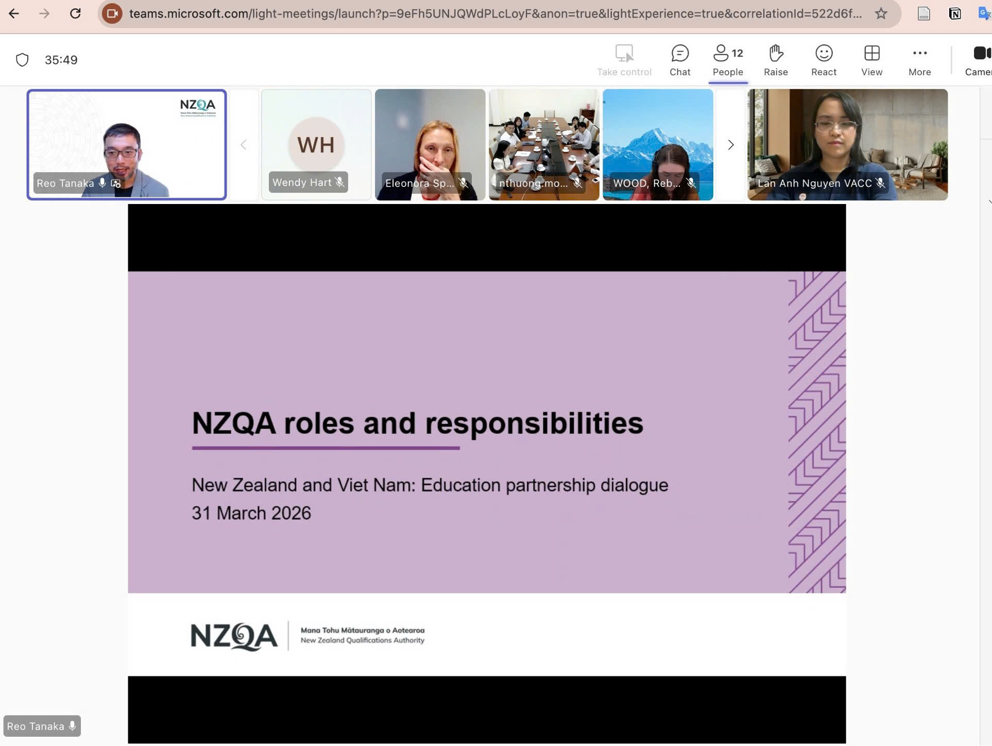
Task: Click the shared NZQA presentation slide
Action: tap(486, 433)
